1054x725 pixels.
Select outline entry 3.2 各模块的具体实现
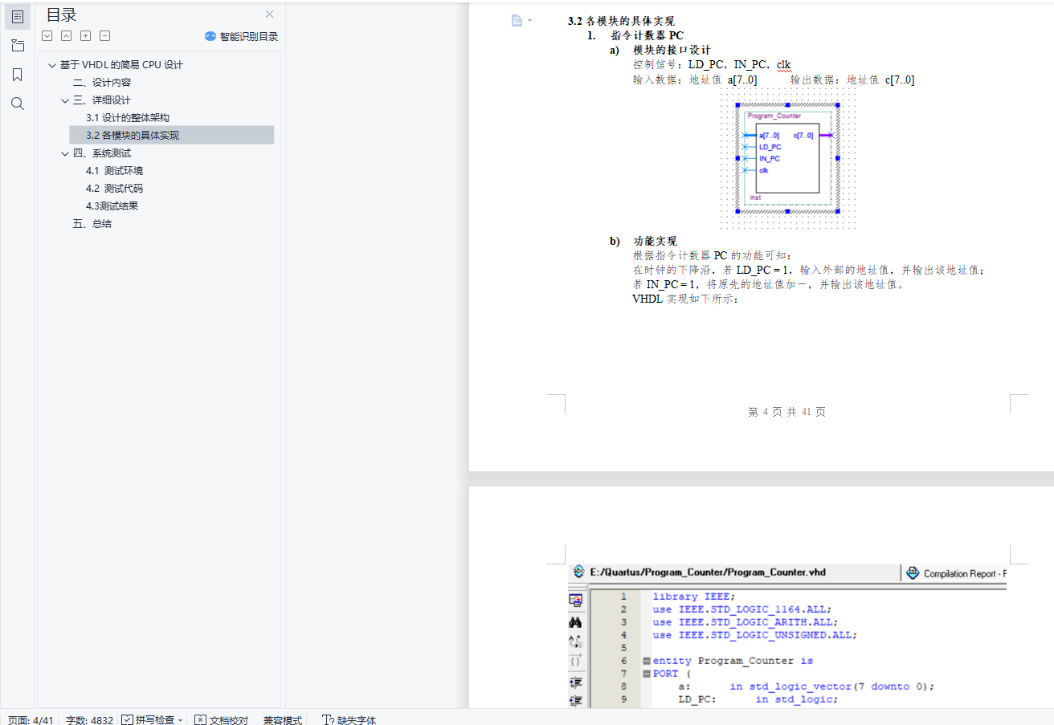(133, 136)
